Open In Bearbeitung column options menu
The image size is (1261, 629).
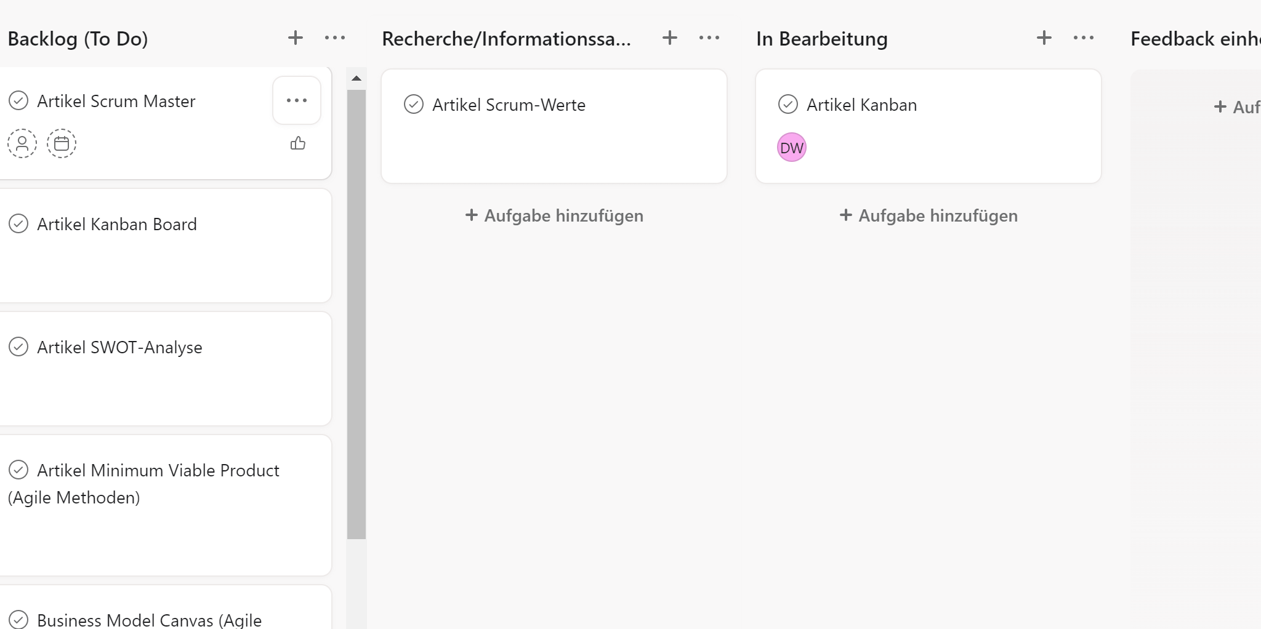coord(1084,38)
